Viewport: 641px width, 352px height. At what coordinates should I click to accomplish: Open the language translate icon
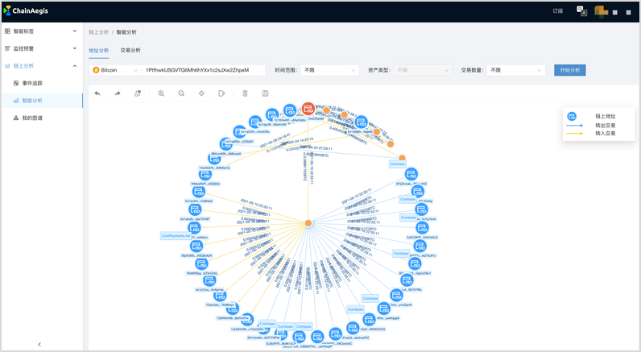581,11
